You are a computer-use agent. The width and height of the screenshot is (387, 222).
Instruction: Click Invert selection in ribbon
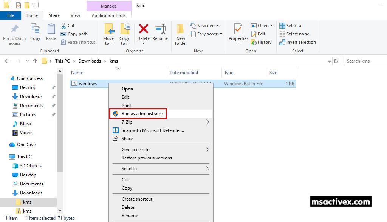click(x=297, y=42)
